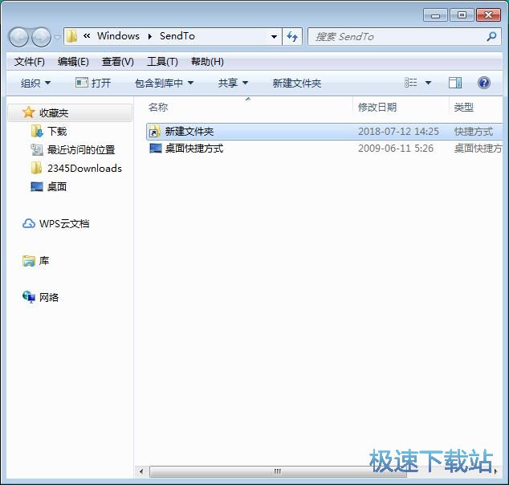Click the 新建文件夹 shortcut's folder icon
The height and width of the screenshot is (485, 509).
point(155,131)
